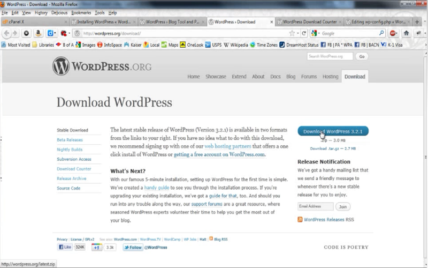Show more bookmarks with the toolbar chevron
The image size is (428, 268).
coord(425,45)
